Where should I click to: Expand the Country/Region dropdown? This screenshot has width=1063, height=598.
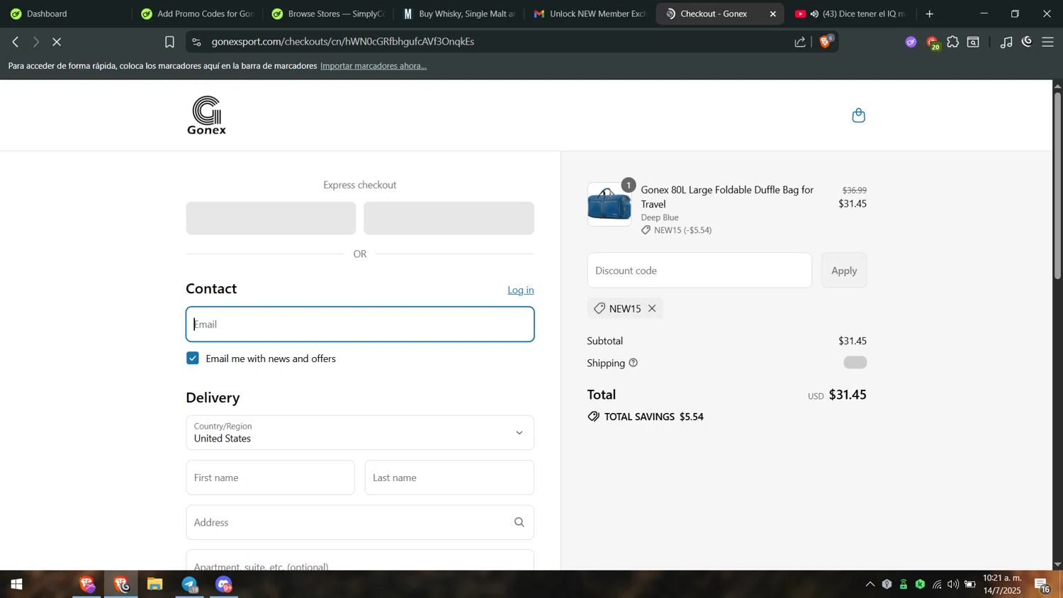coord(360,432)
